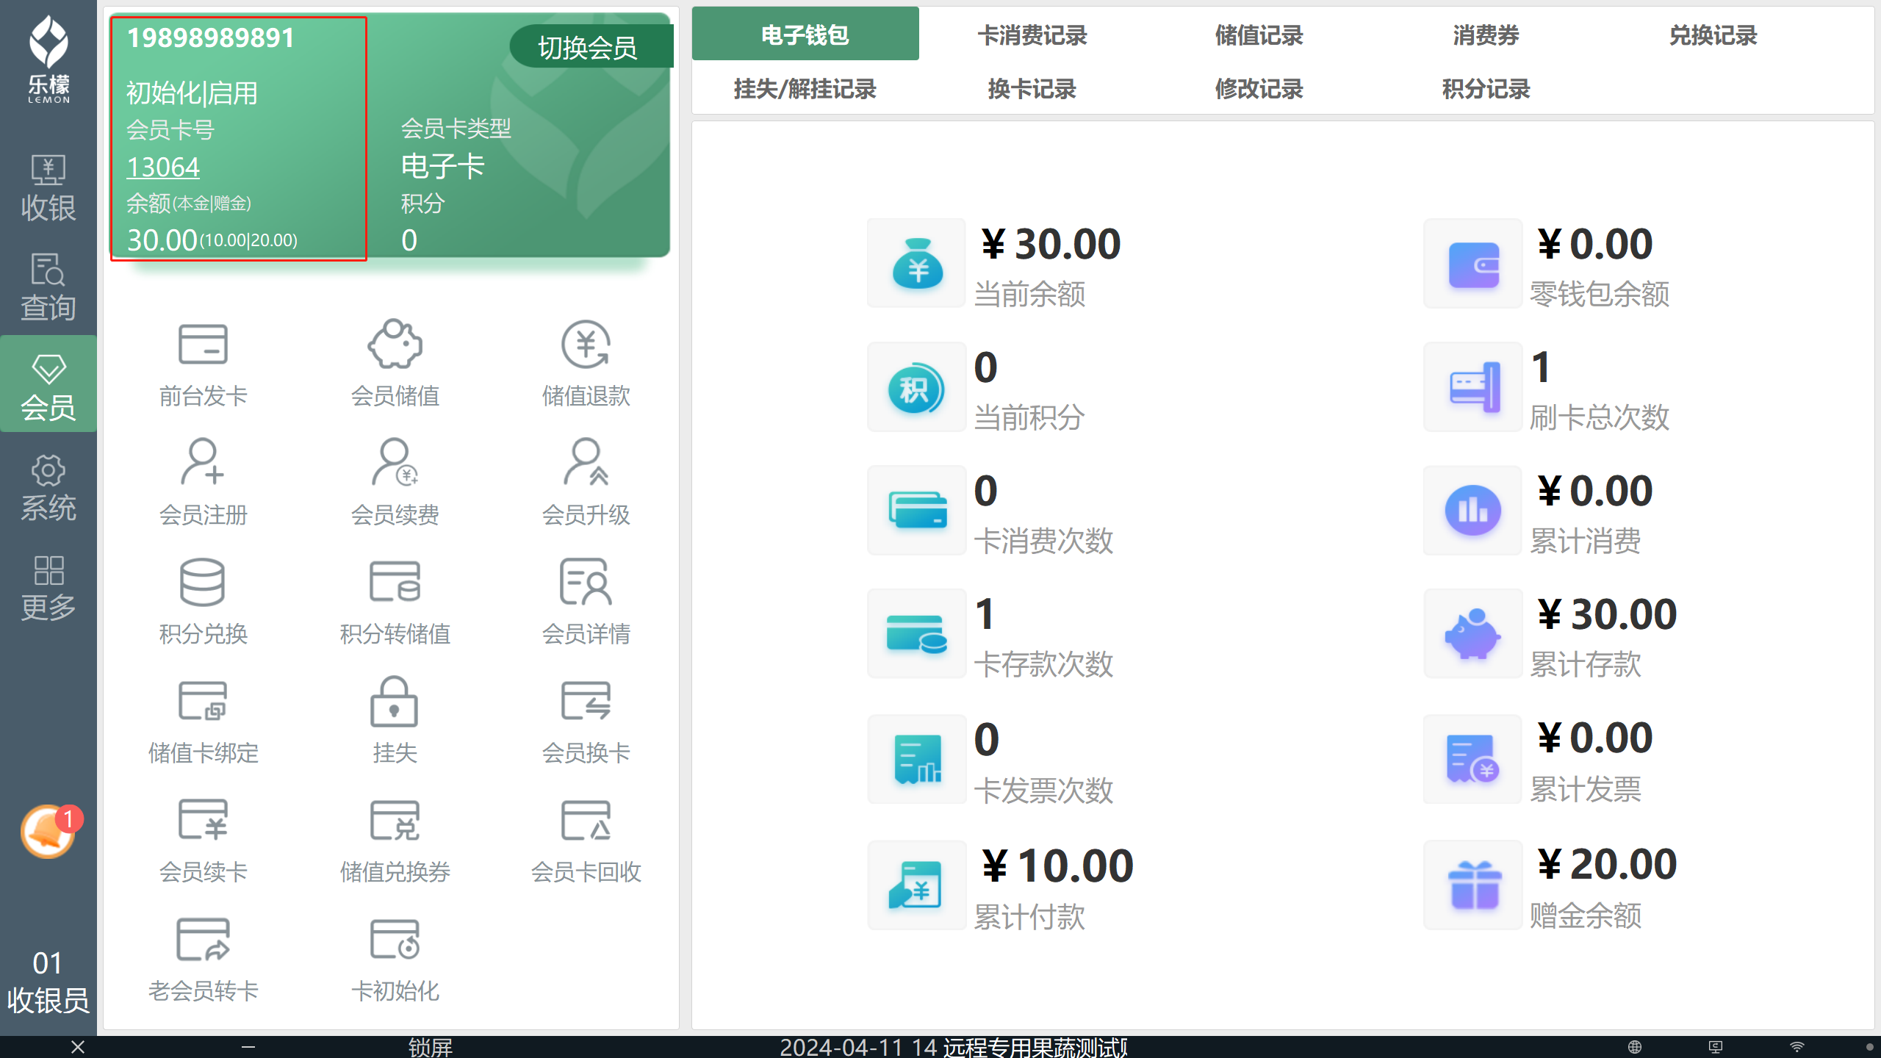
Task: Open 积分兑换 points exchange
Action: 203,602
